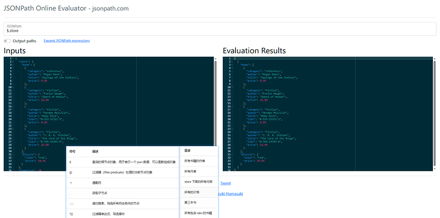Collapse line 4 fold in Evaluation Results
Screen dimensions: 440x218
[x=232, y=68]
